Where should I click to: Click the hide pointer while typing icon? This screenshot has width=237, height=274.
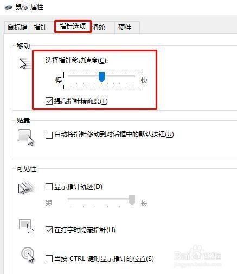tap(26, 227)
